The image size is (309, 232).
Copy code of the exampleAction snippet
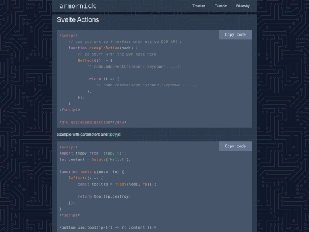(235, 34)
